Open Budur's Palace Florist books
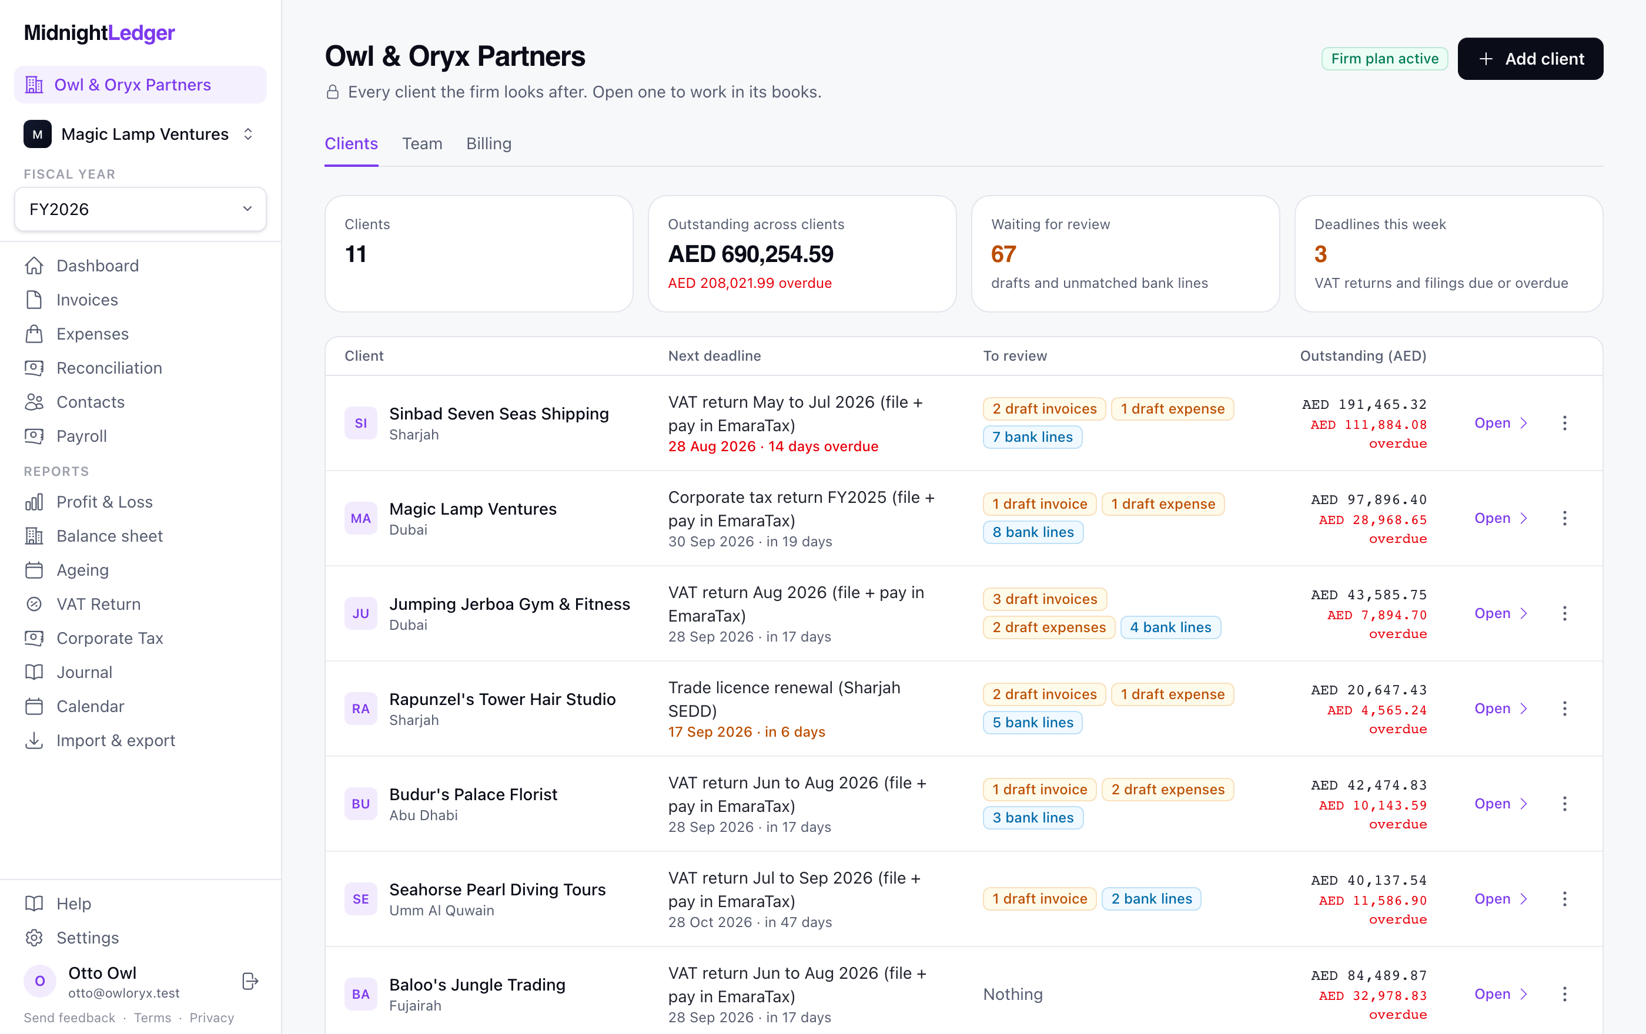This screenshot has width=1646, height=1034. [x=1500, y=804]
